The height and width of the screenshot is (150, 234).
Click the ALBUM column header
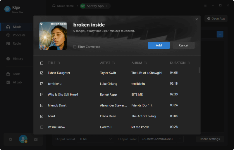click(137, 63)
